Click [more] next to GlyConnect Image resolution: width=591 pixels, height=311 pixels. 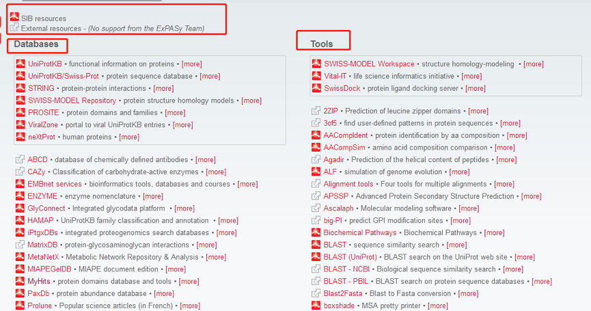184,208
